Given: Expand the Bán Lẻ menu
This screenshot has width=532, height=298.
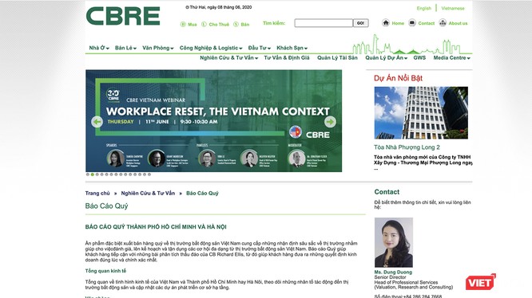Looking at the screenshot, I should (125, 48).
